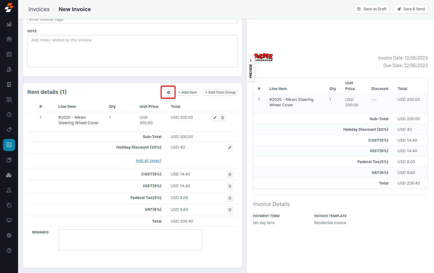434x273 pixels.
Task: Open the help question mark icon
Action: click(9, 250)
